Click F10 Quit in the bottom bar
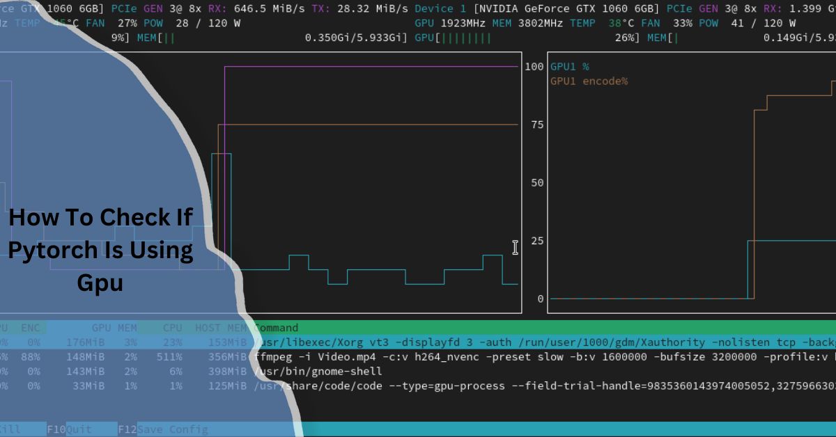The height and width of the screenshot is (437, 836). click(70, 429)
